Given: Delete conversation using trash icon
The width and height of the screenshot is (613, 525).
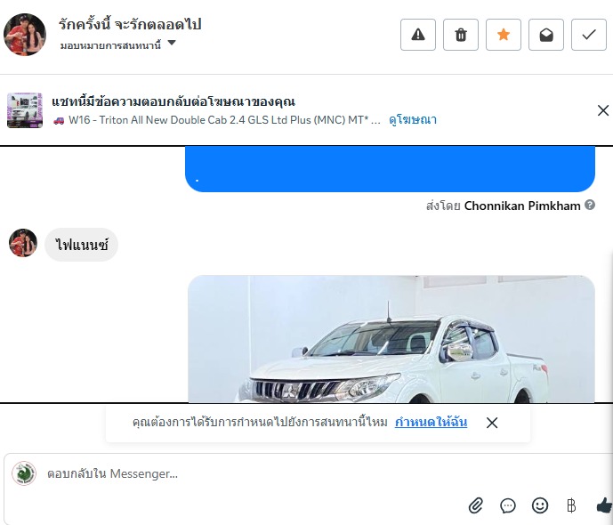Looking at the screenshot, I should pyautogui.click(x=461, y=35).
